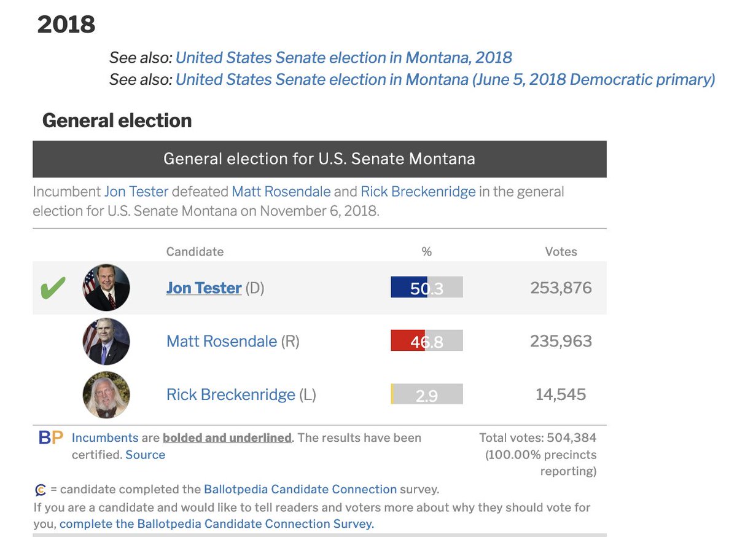Click Matt Rosendale link in summary sentence

tap(281, 192)
